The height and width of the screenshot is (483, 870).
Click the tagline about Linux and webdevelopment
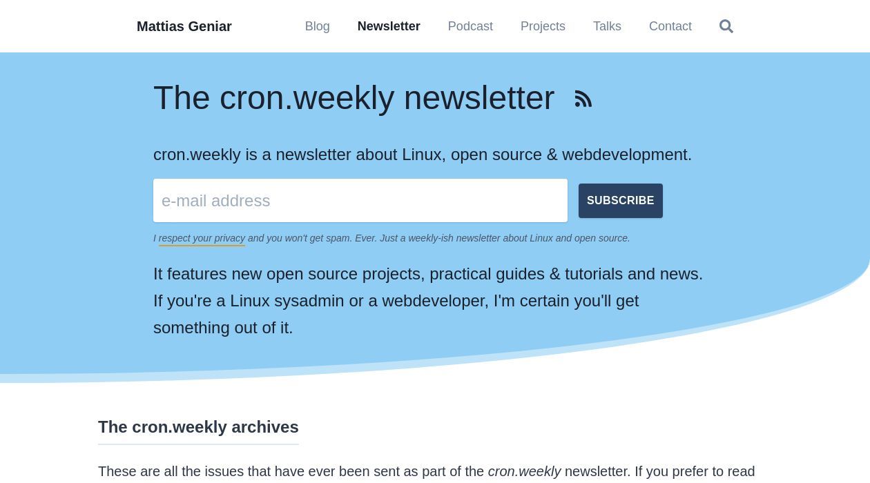(422, 155)
